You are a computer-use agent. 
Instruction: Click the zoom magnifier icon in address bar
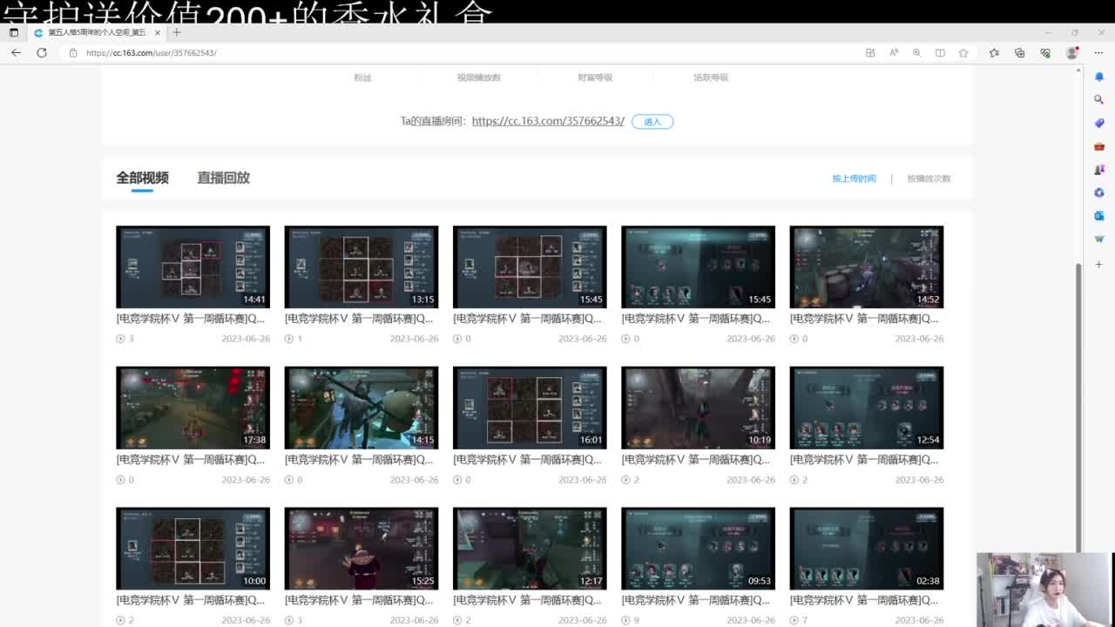pyautogui.click(x=916, y=52)
